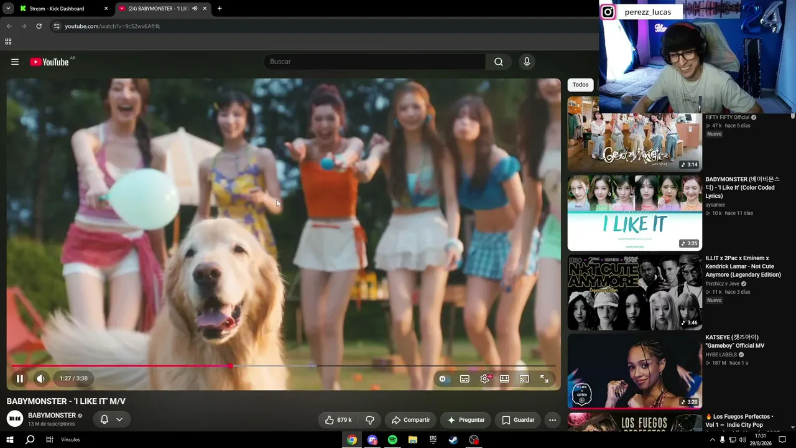The height and width of the screenshot is (448, 796).
Task: Open 'BABYMONSTER - I Like It (Color Coded Lyrics)' title
Action: (743, 187)
